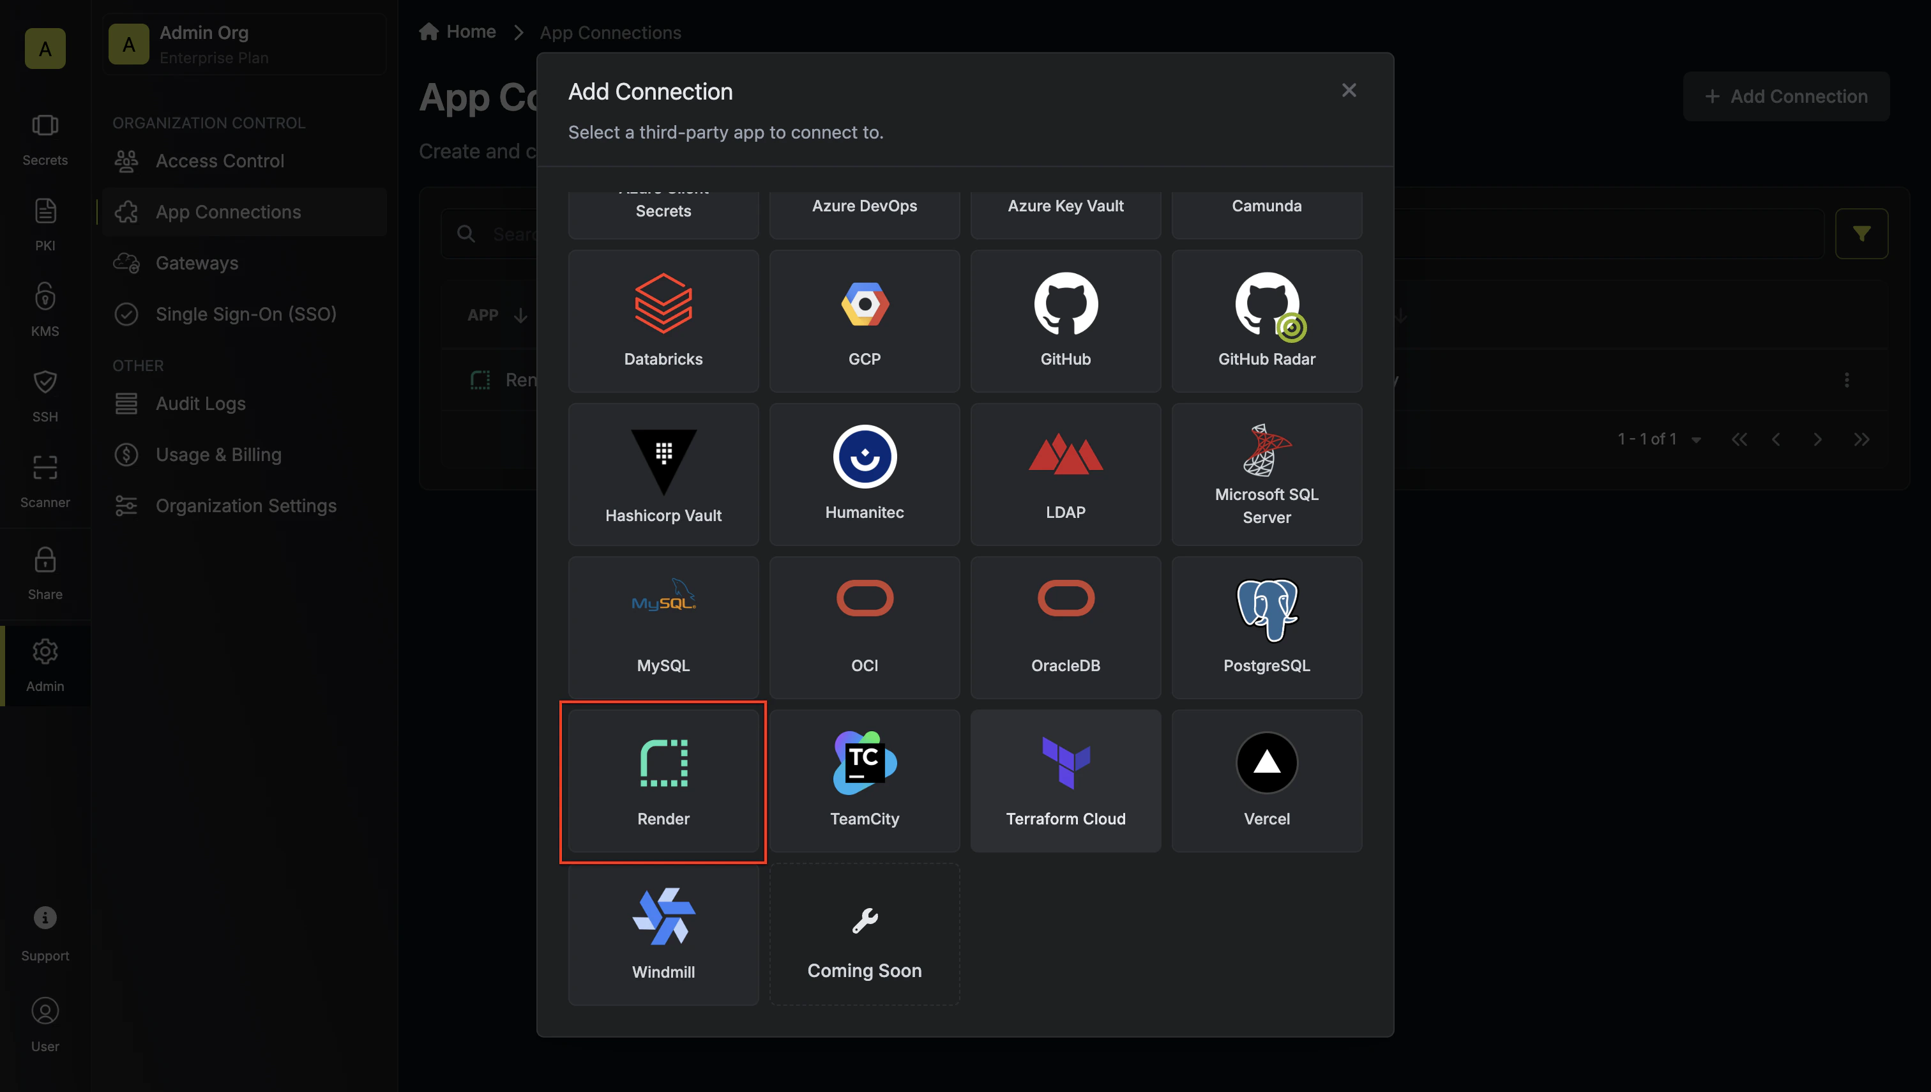
Task: Go to the next results page
Action: [1817, 439]
